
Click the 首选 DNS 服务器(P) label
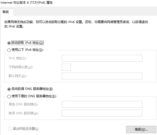(x=23, y=104)
